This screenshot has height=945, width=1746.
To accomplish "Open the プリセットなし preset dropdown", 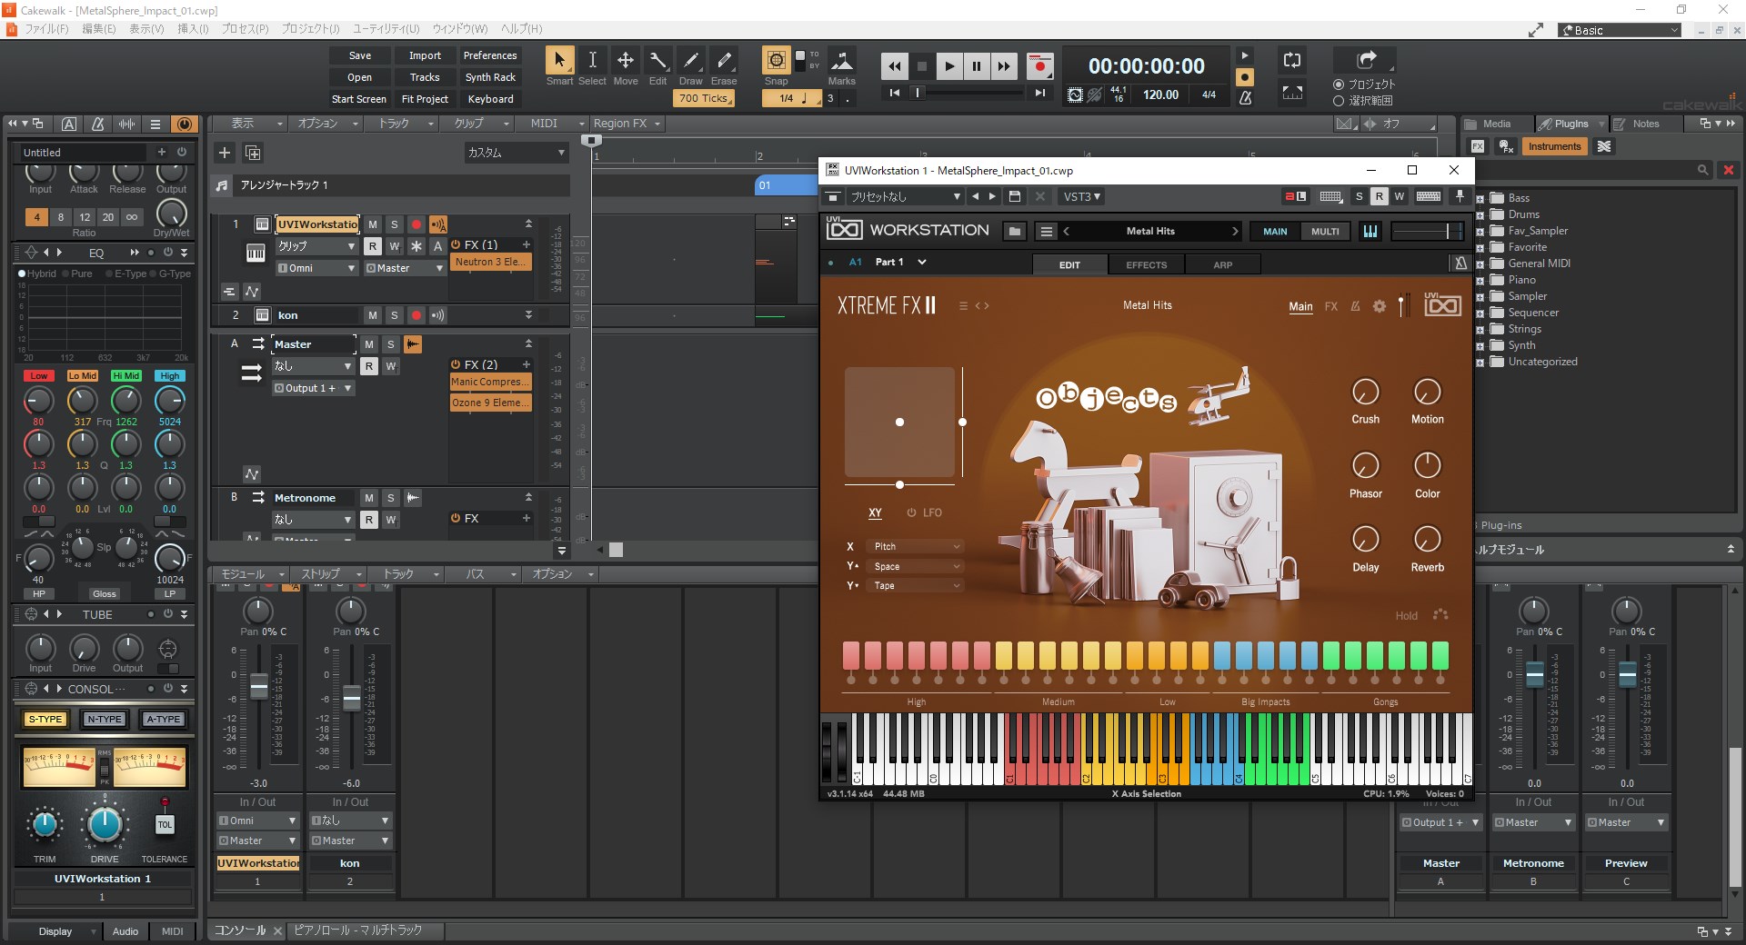I will 905,197.
